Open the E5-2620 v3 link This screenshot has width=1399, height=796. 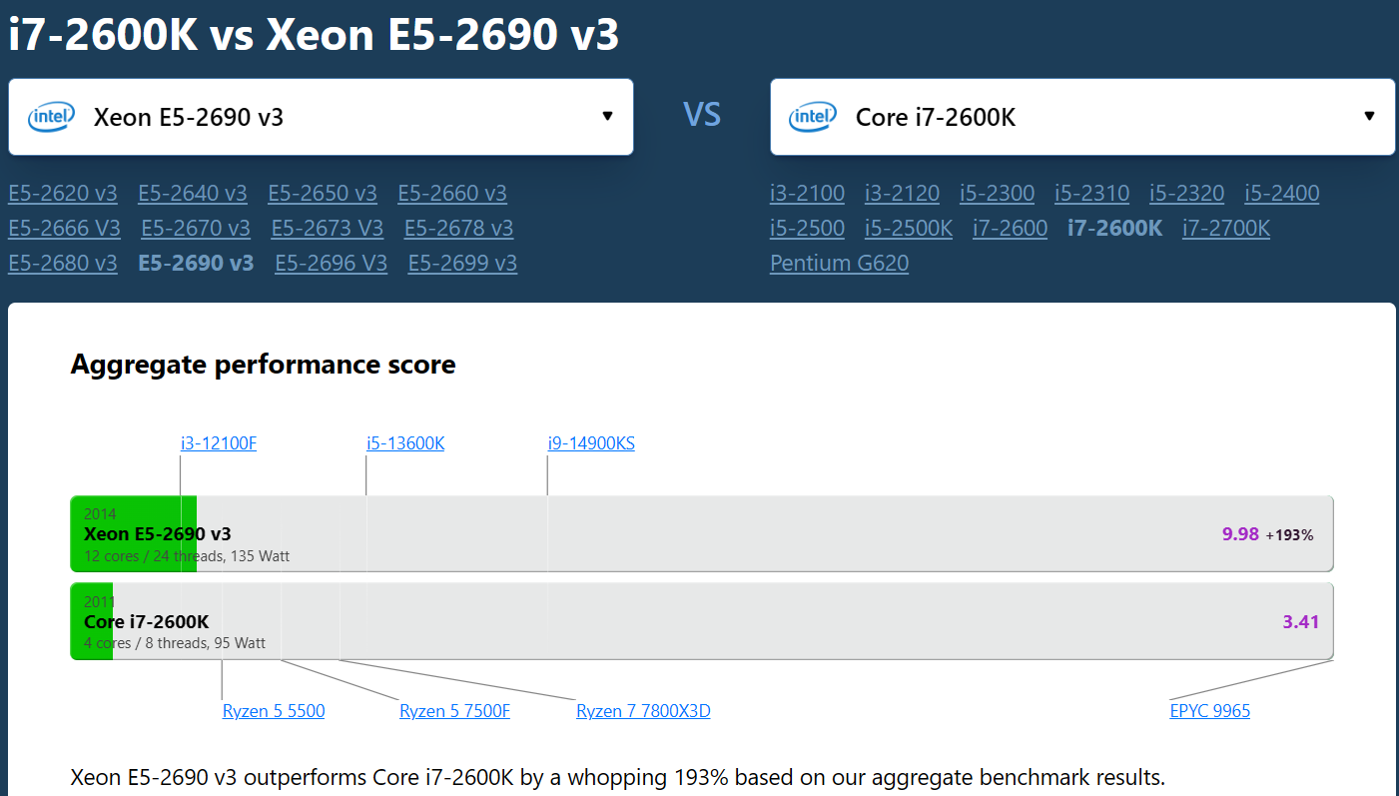click(x=63, y=194)
